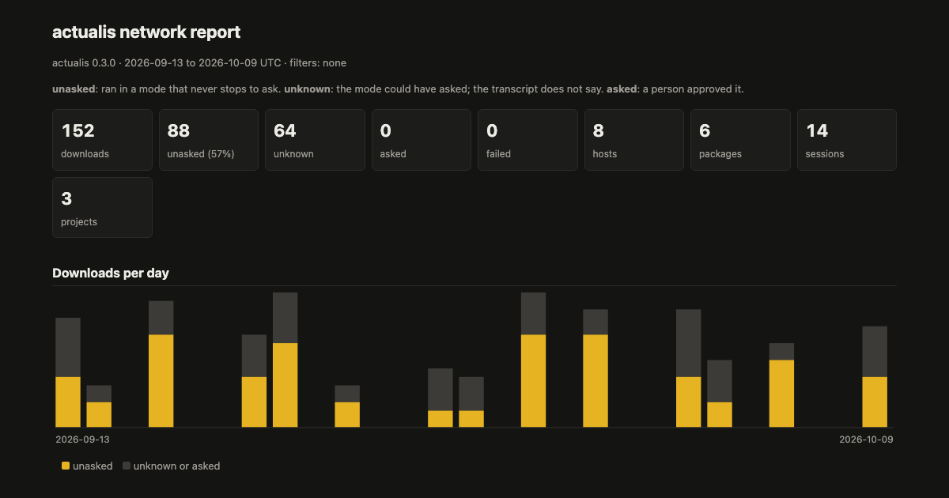
Task: Click the version and date range subtitle line
Action: [199, 63]
